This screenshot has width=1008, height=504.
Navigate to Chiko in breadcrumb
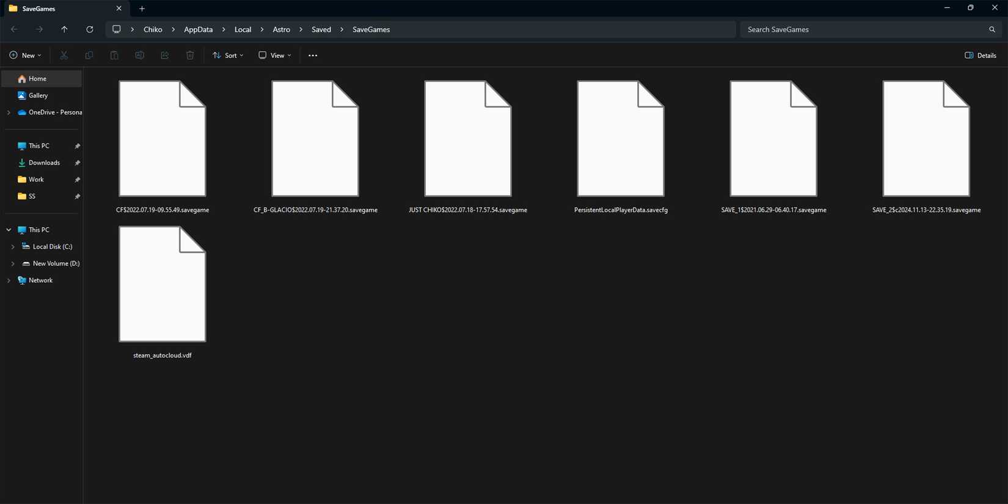click(x=153, y=29)
